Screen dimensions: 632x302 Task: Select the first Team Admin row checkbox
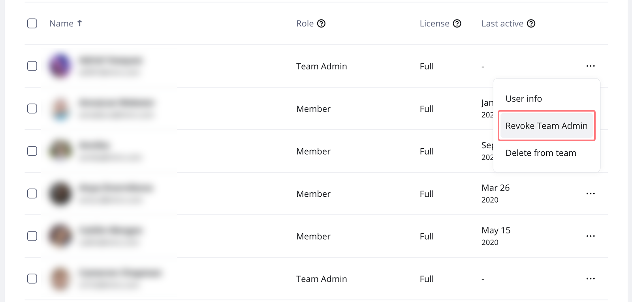(32, 66)
